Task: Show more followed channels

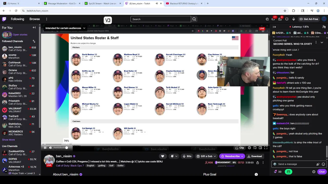Action: pyautogui.click(x=8, y=140)
